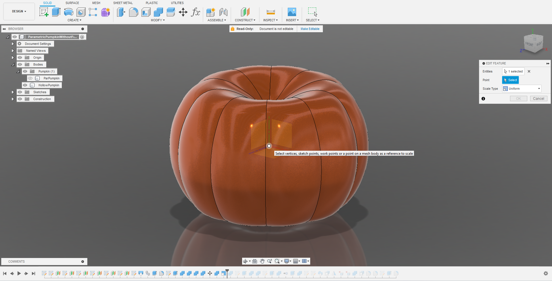Clear Entities selection with X
Image resolution: width=552 pixels, height=281 pixels.
529,71
